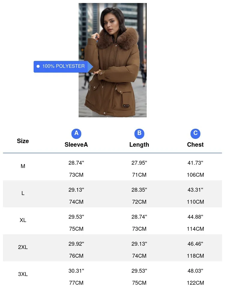Image resolution: width=225 pixels, height=300 pixels.
Task: Click the Length column header
Action: click(139, 145)
